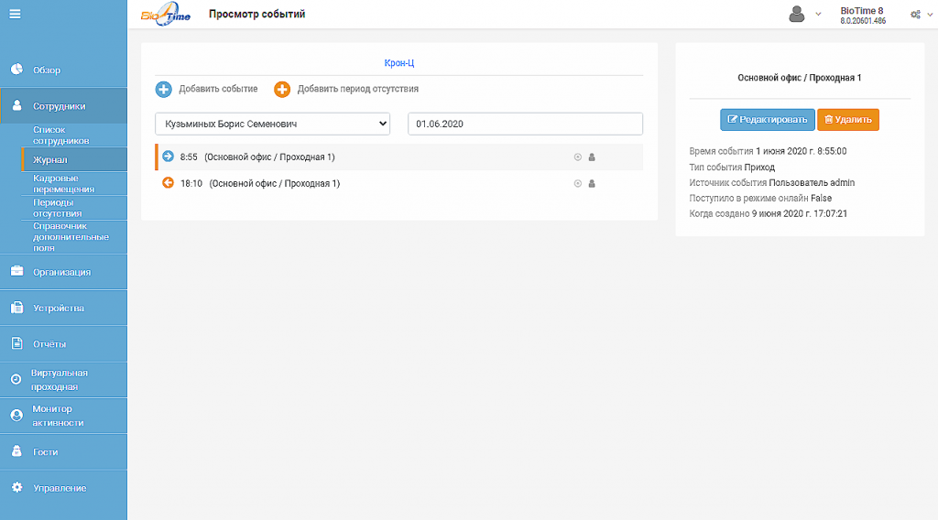Click the date field 01.06.2020

[x=525, y=124]
